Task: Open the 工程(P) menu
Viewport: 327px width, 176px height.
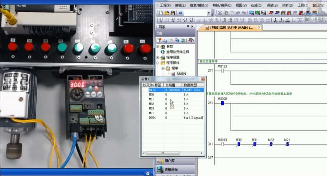Action: [x=165, y=5]
